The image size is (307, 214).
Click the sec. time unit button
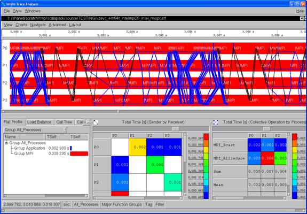[x=67, y=204]
